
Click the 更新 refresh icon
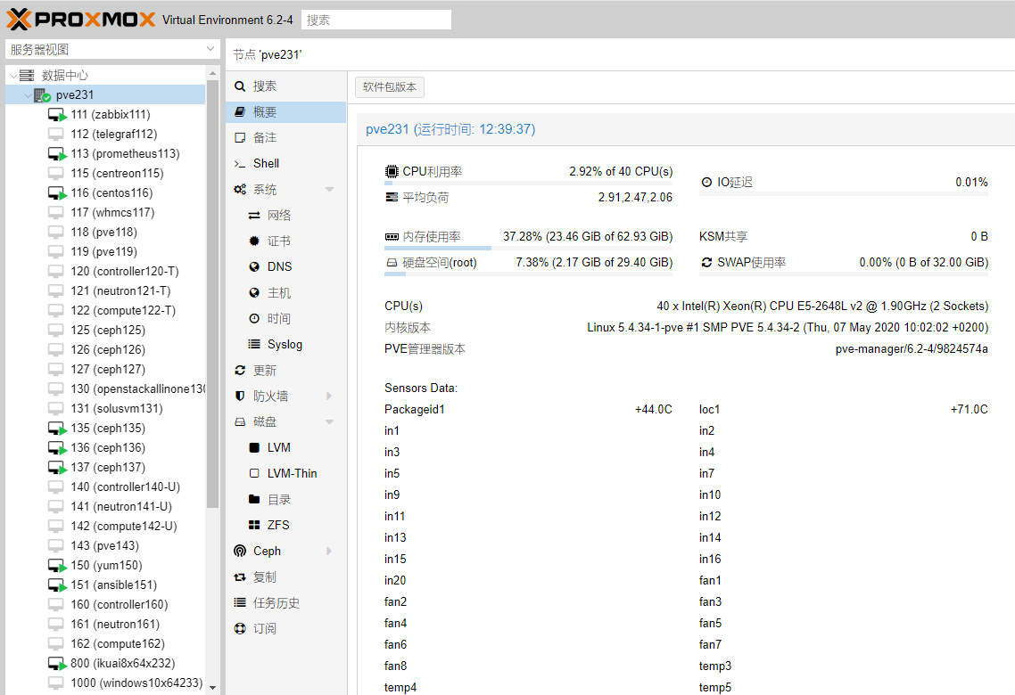point(240,371)
